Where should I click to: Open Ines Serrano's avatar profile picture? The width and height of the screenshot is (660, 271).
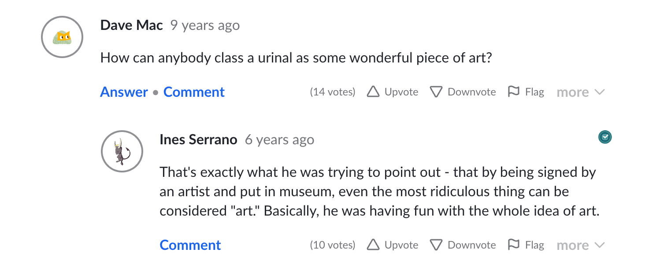(122, 151)
